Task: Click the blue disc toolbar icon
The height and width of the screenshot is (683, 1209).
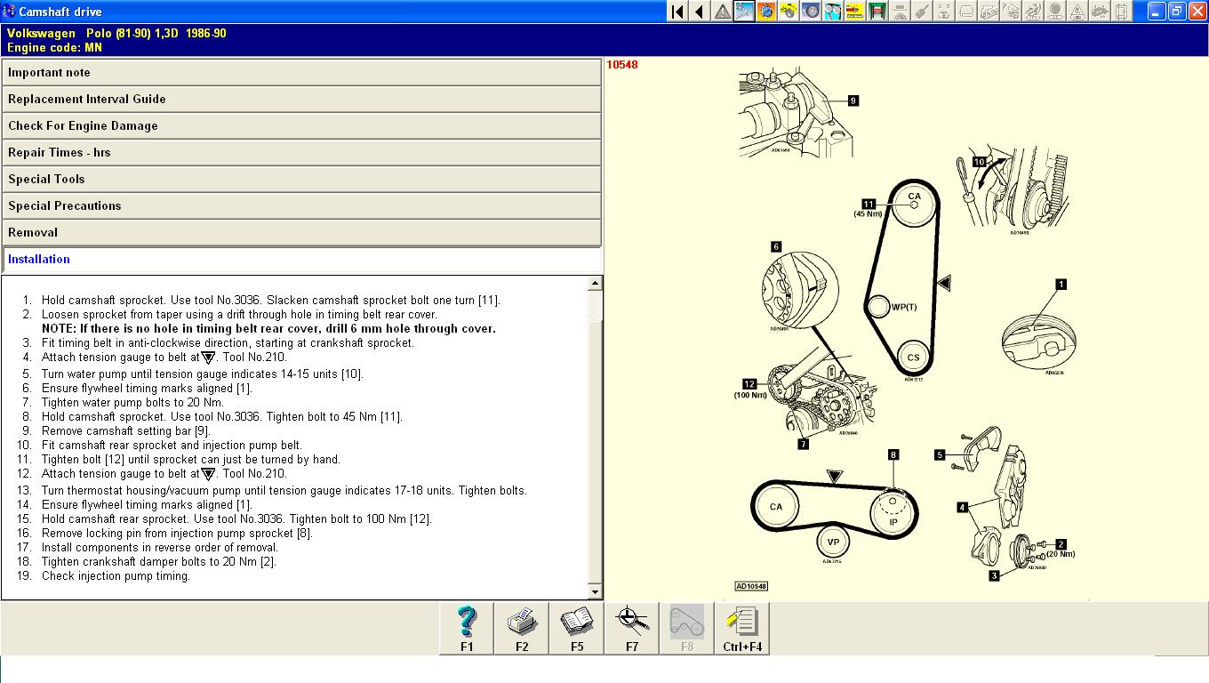Action: [811, 12]
